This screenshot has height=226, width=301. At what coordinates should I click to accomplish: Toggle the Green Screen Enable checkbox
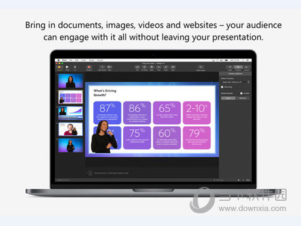click(x=241, y=93)
